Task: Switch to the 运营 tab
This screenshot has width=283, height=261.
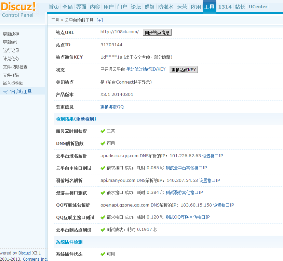Action: click(182, 7)
